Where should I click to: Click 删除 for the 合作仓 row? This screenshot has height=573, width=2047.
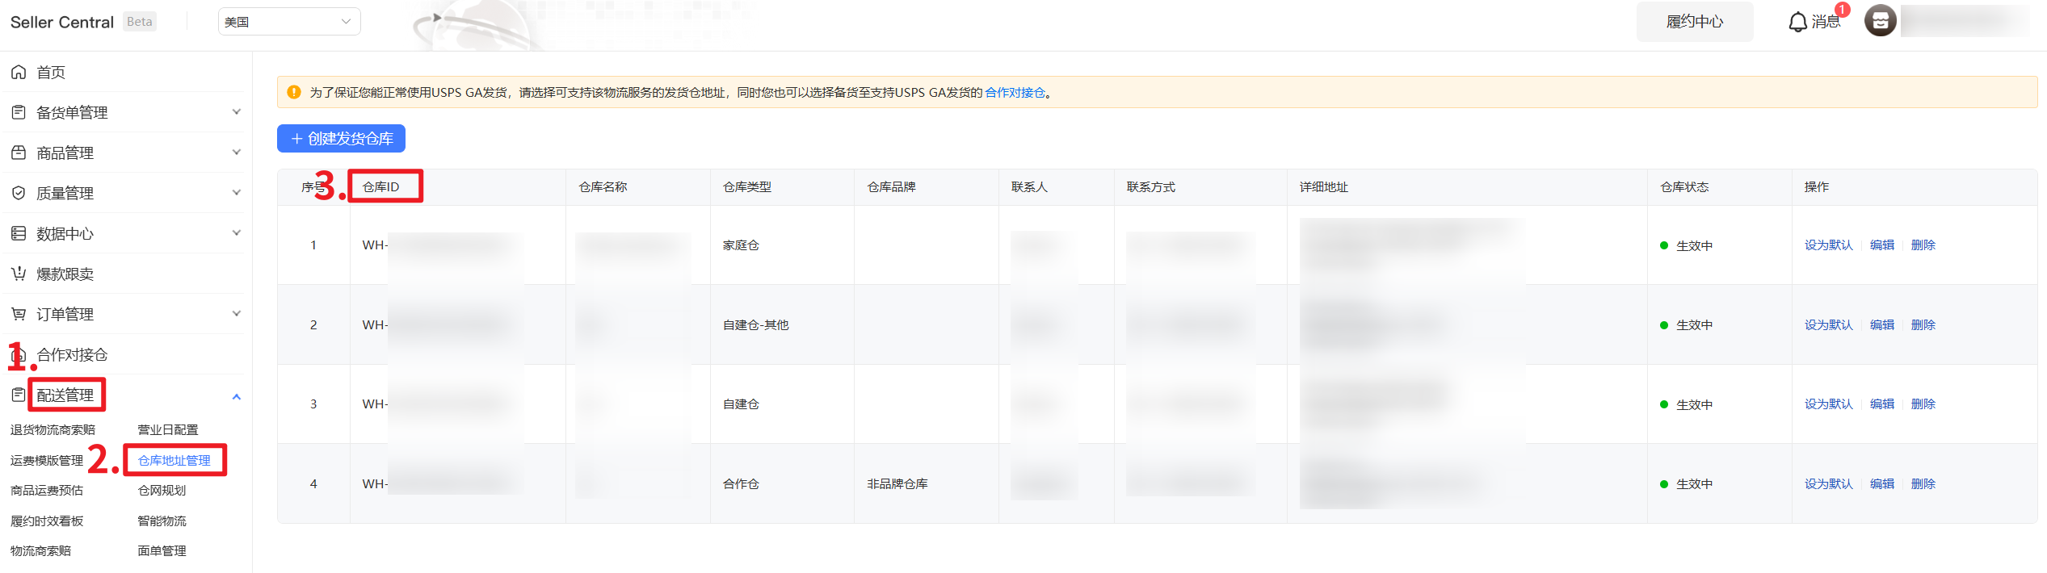[x=1923, y=484]
